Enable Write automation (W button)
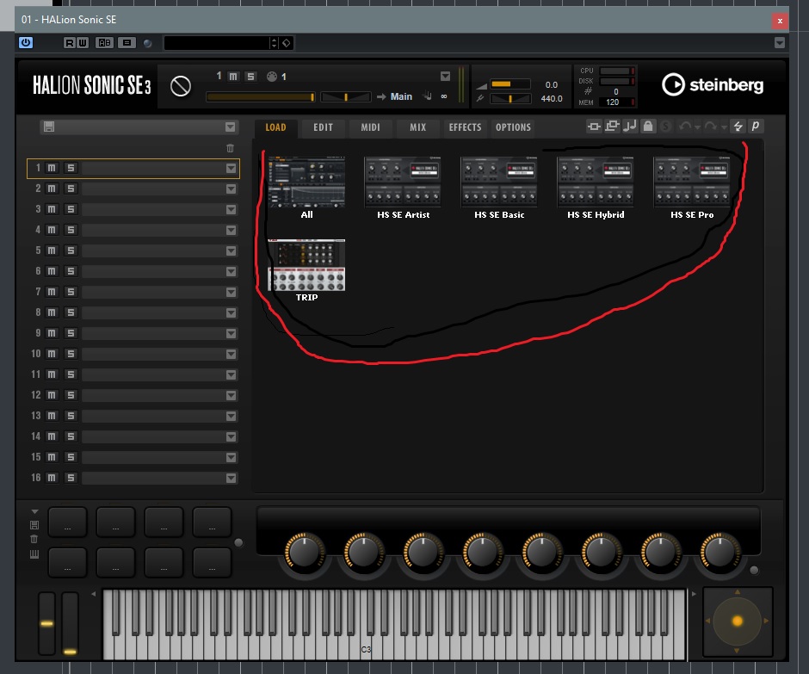The height and width of the screenshot is (674, 809). point(82,43)
